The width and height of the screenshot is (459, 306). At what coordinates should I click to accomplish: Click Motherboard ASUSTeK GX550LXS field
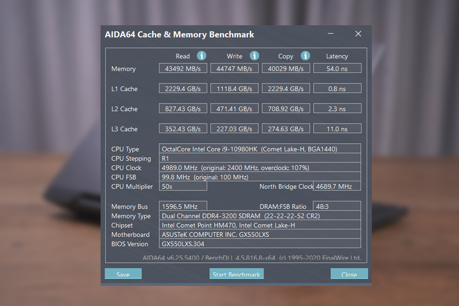260,234
